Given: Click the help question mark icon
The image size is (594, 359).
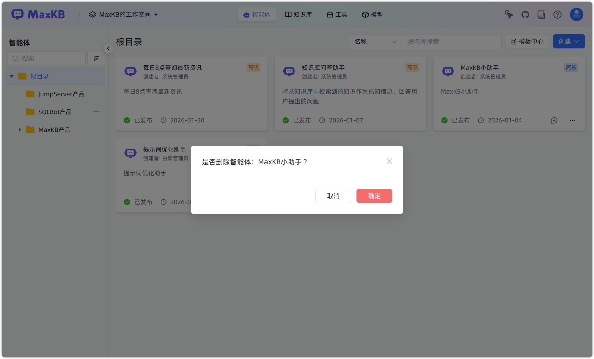Looking at the screenshot, I should tap(557, 14).
